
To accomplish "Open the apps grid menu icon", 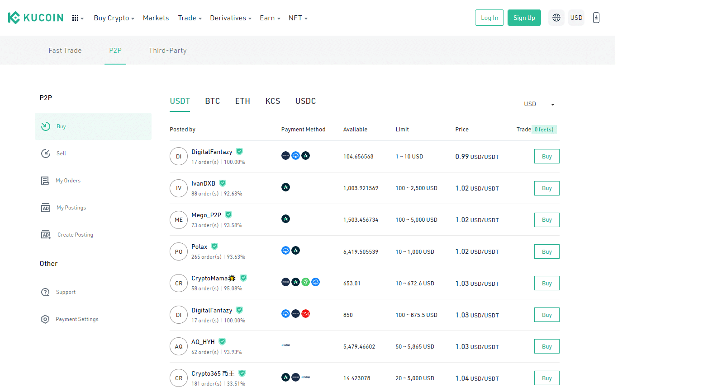I will coord(75,18).
